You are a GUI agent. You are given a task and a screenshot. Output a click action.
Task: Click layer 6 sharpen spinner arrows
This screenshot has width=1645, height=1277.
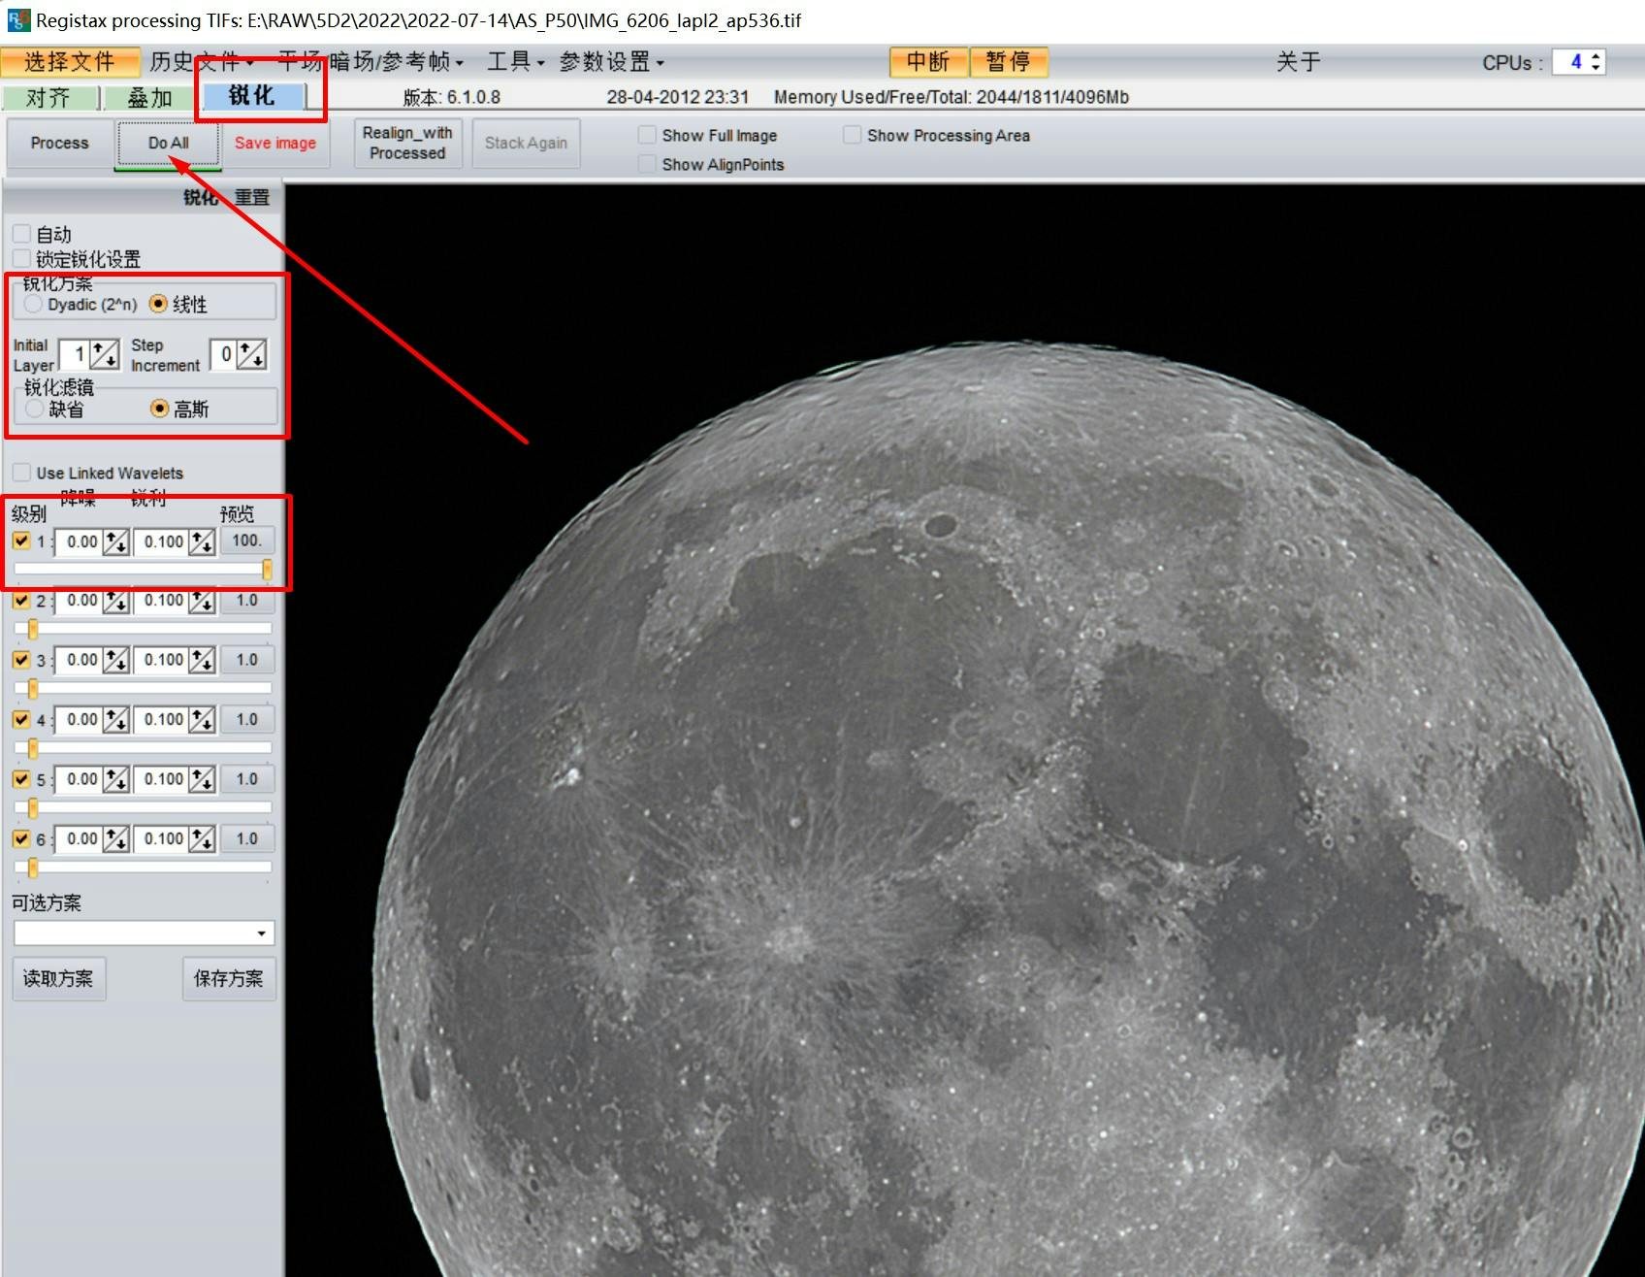point(202,840)
